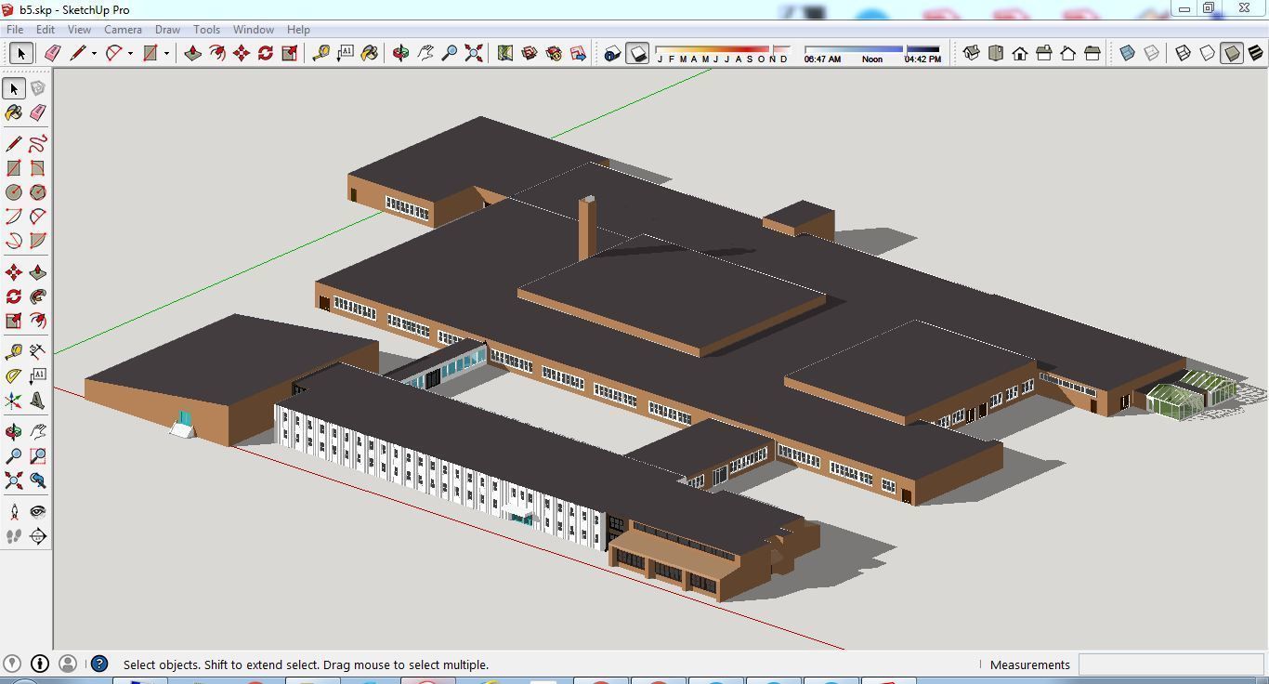Toggle shadows on
This screenshot has height=684, width=1269.
click(638, 53)
